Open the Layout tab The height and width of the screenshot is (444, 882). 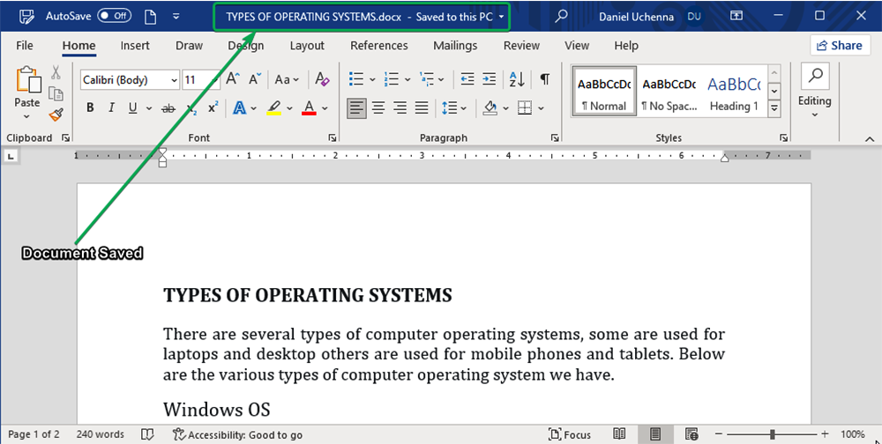pos(307,46)
